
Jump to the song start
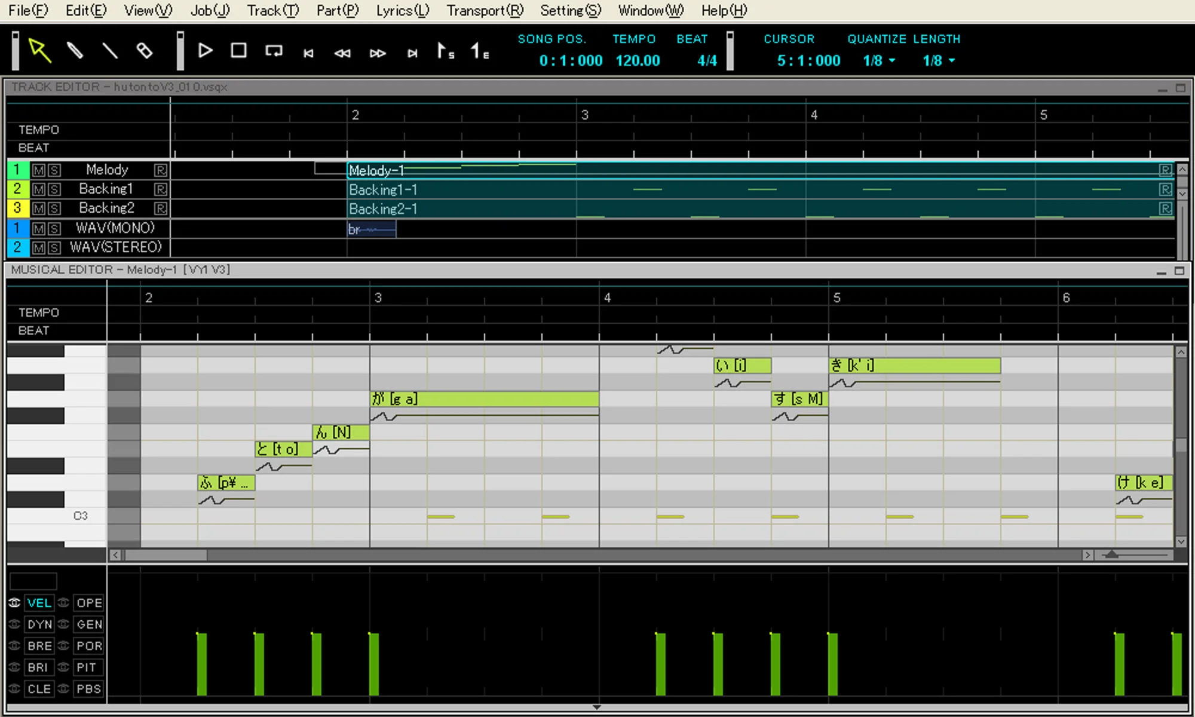pyautogui.click(x=308, y=53)
